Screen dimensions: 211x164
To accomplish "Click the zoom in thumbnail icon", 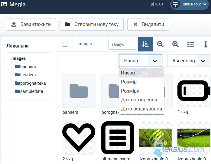I will pos(175,44).
